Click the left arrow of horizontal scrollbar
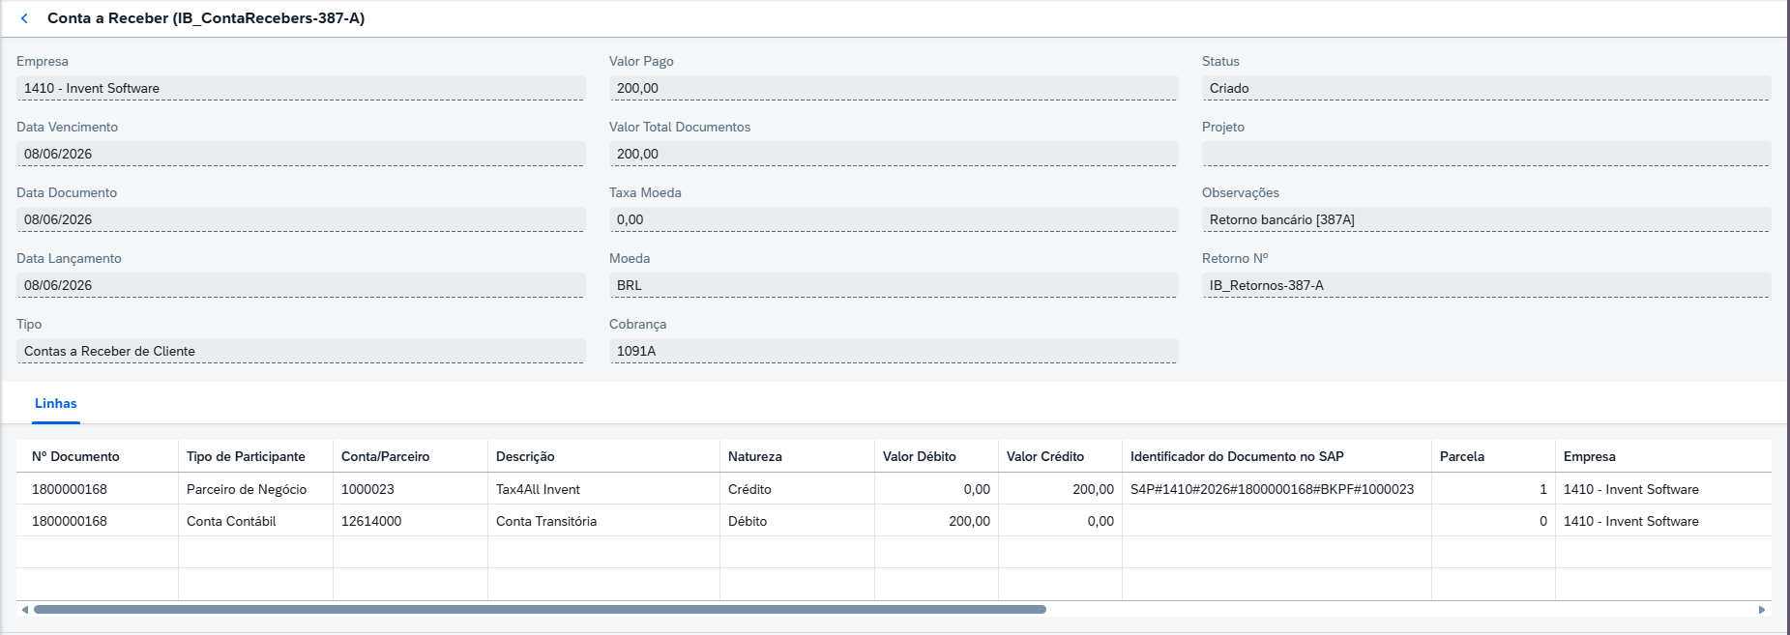 coord(24,610)
